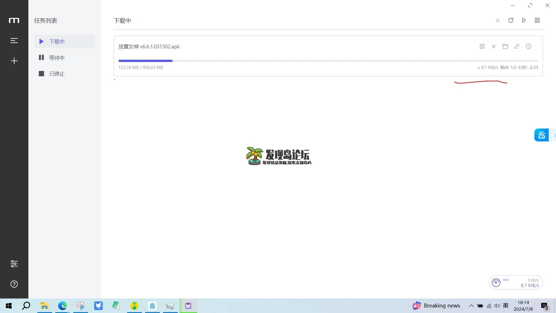Viewport: 556px width, 313px height.
Task: Click the remaining time 剩余 1分 43秒
Action: point(513,68)
